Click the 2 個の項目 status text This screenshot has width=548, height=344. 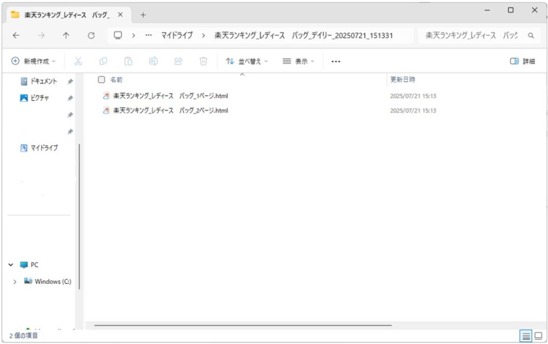tap(23, 335)
